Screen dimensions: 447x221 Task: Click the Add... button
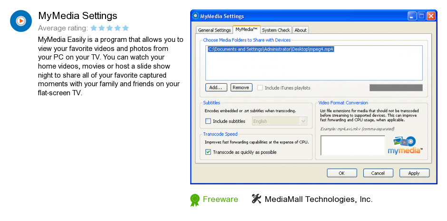point(216,87)
